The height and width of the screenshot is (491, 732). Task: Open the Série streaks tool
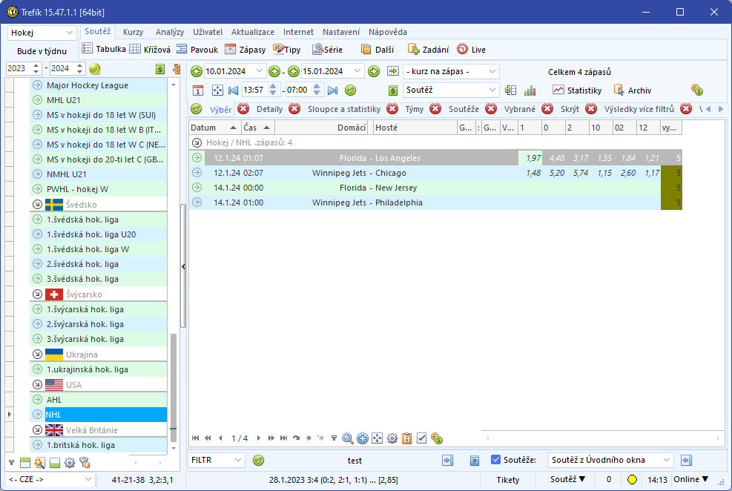(x=327, y=50)
